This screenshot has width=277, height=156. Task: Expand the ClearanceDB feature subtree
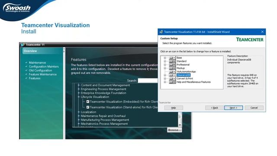click(x=165, y=75)
